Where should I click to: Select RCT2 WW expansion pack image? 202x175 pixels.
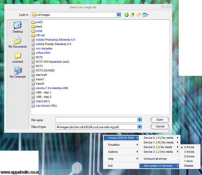click(x=50, y=62)
